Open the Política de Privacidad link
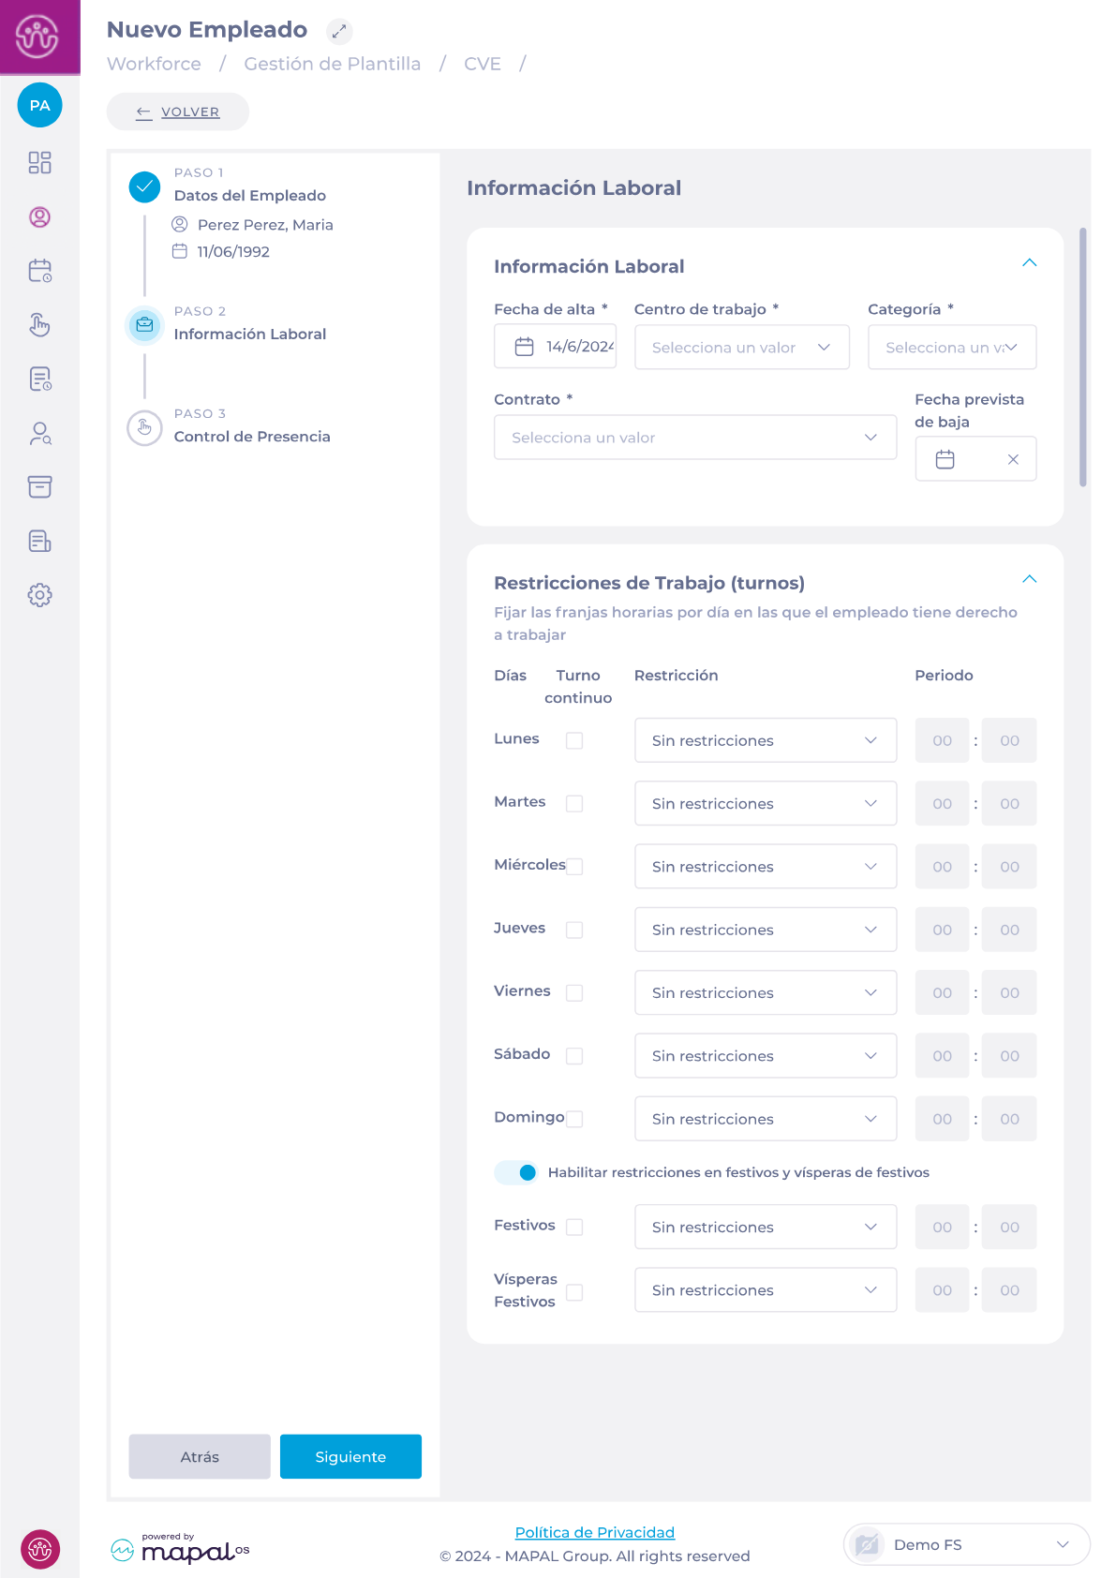 coord(594,1532)
